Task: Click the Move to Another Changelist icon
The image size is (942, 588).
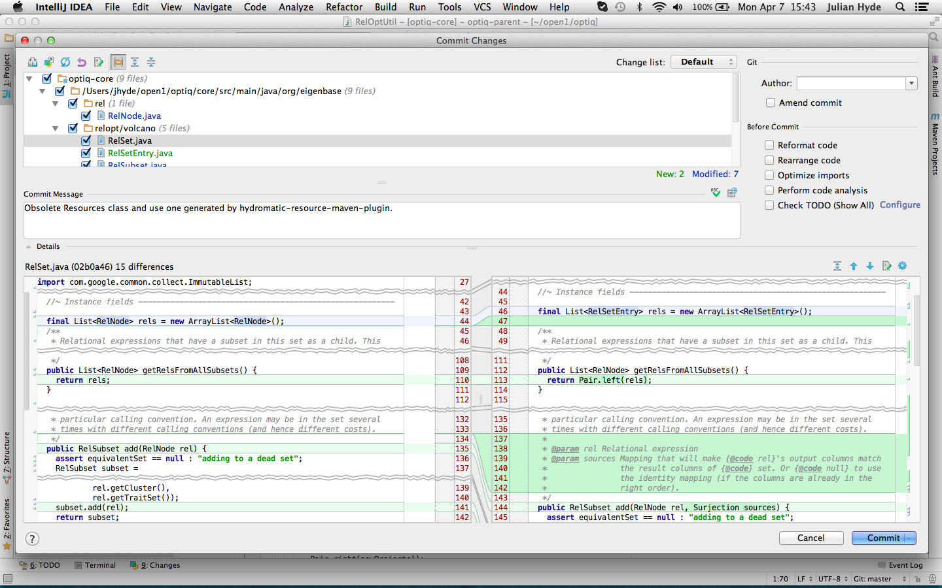Action: [x=49, y=62]
